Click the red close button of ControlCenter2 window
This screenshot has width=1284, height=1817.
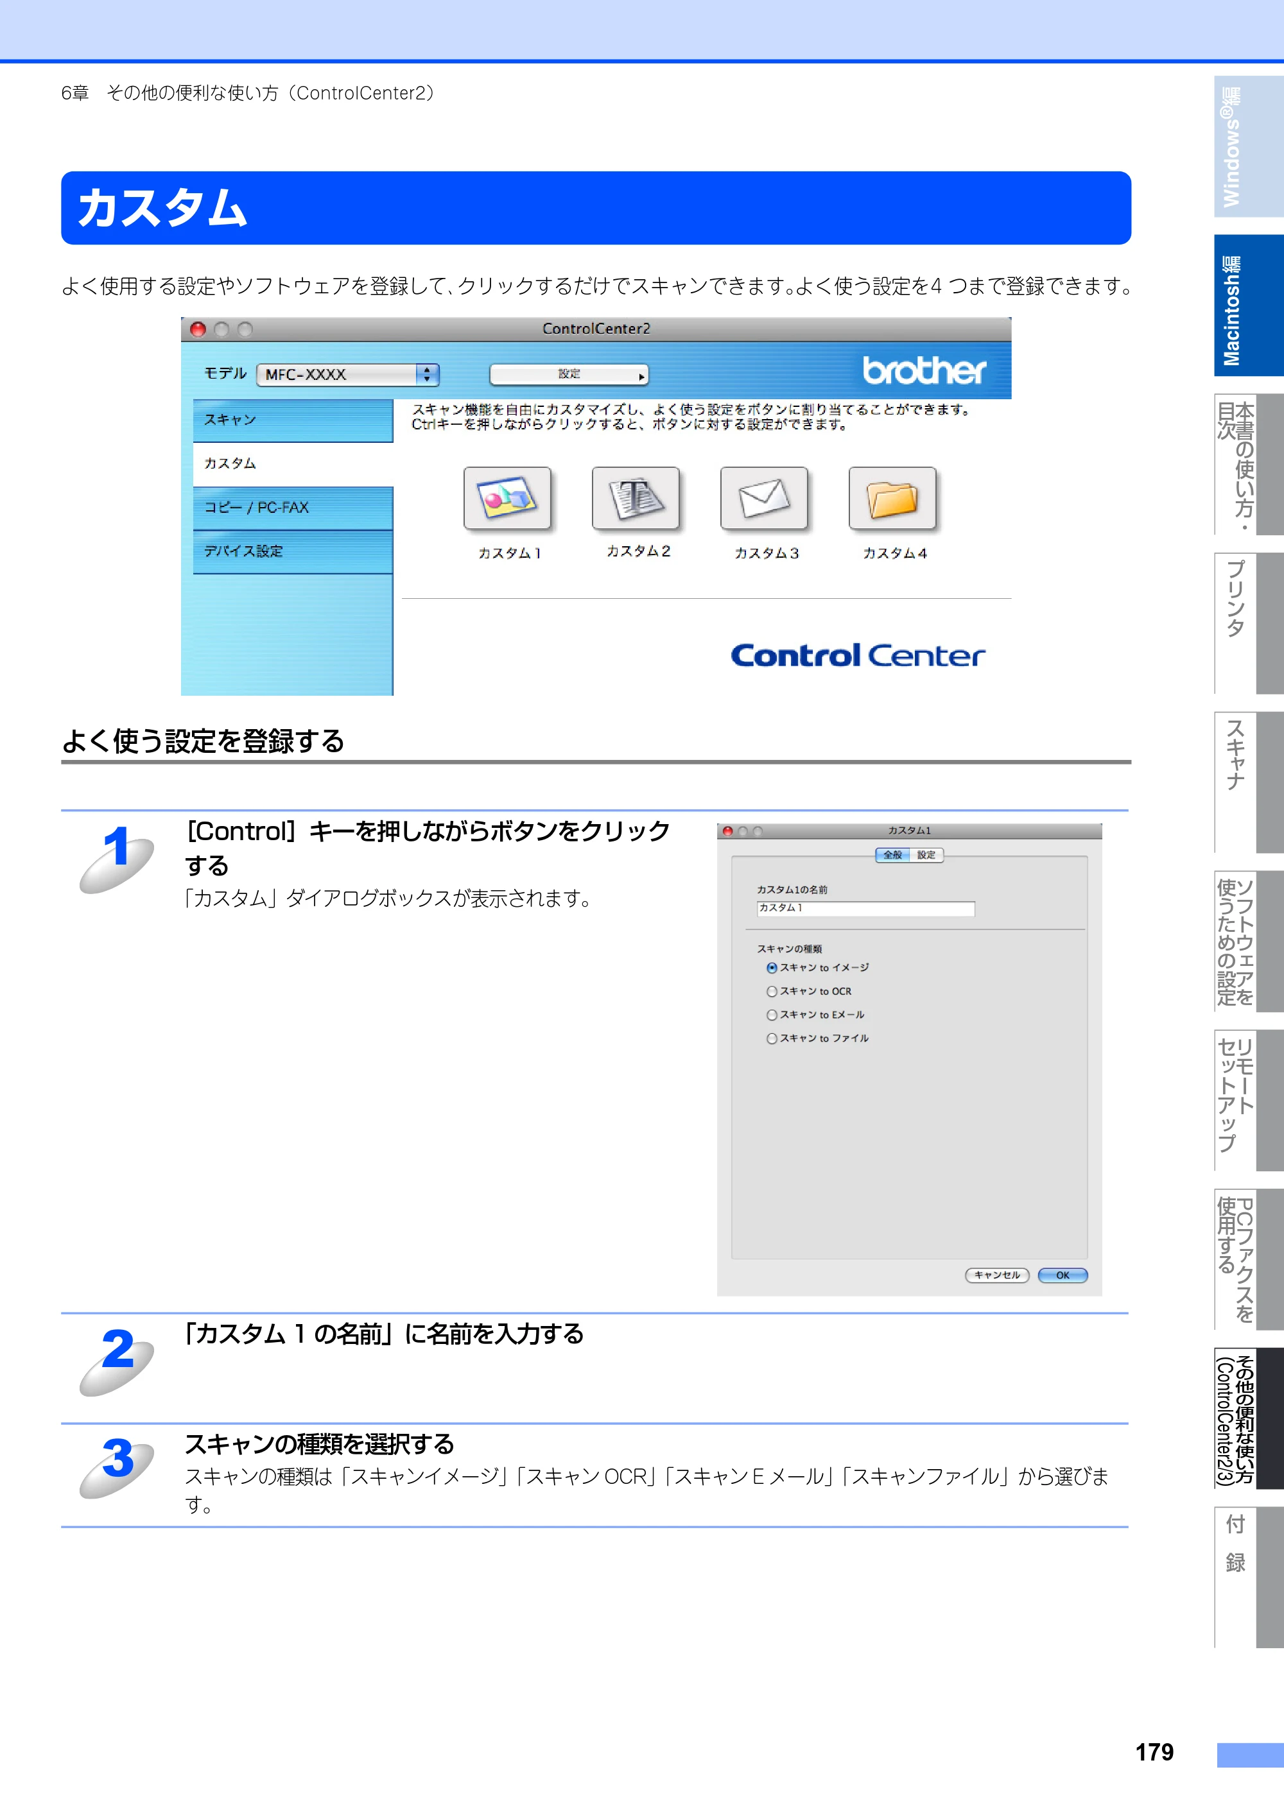[x=198, y=329]
